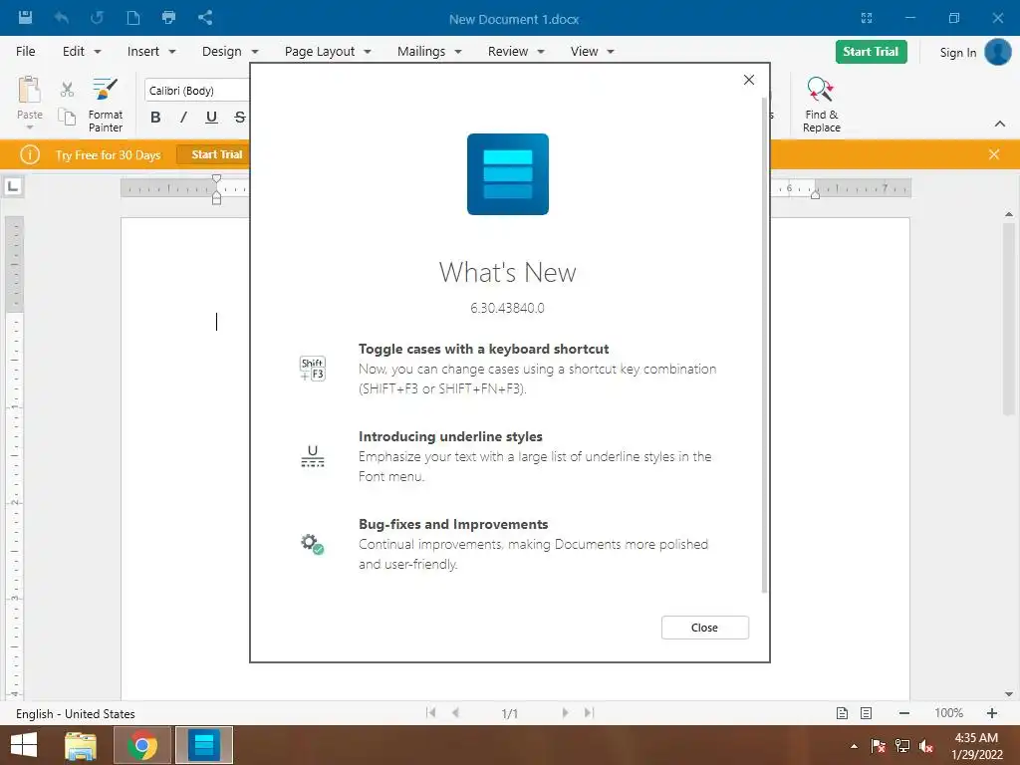1020x765 pixels.
Task: Expand the View menu
Action: [592, 52]
